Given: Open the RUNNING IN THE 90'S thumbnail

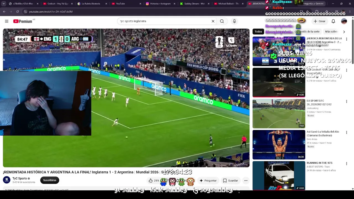Looking at the screenshot, I should tap(279, 176).
